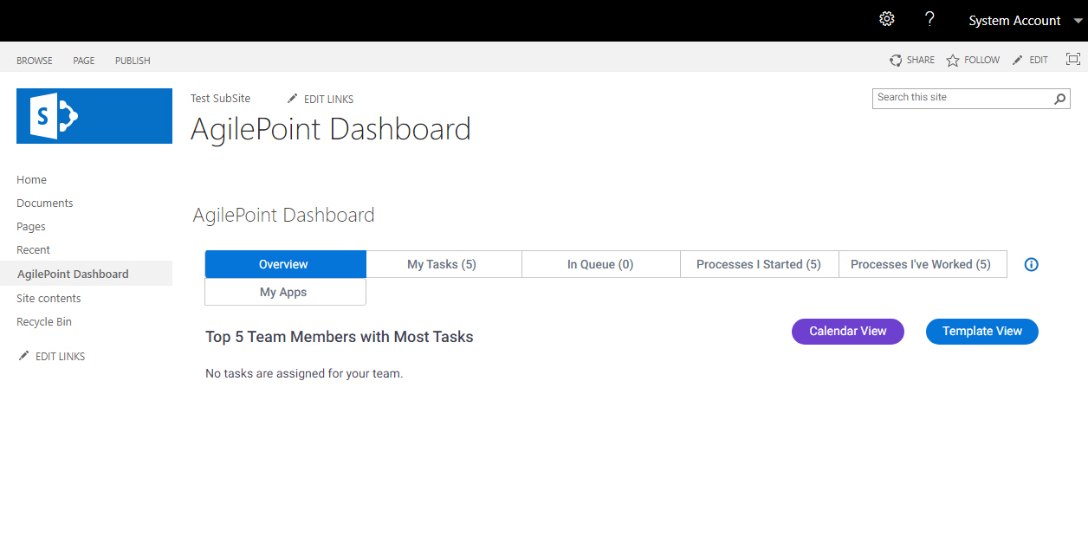Open the PAGE ribbon tab
Viewport: 1088px width, 549px height.
(x=84, y=61)
